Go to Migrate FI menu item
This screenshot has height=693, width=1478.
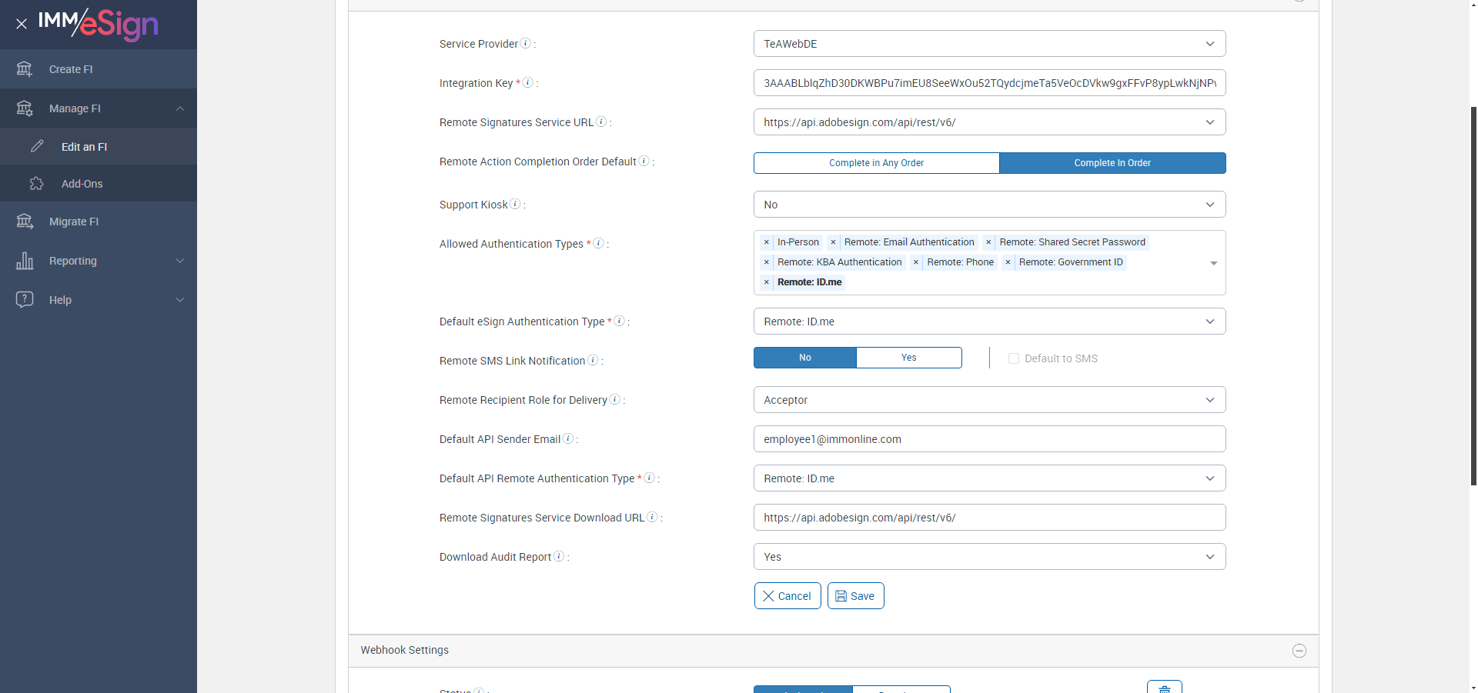click(x=74, y=222)
